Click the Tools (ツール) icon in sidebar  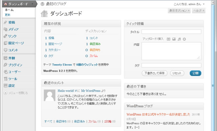click(x=5, y=79)
